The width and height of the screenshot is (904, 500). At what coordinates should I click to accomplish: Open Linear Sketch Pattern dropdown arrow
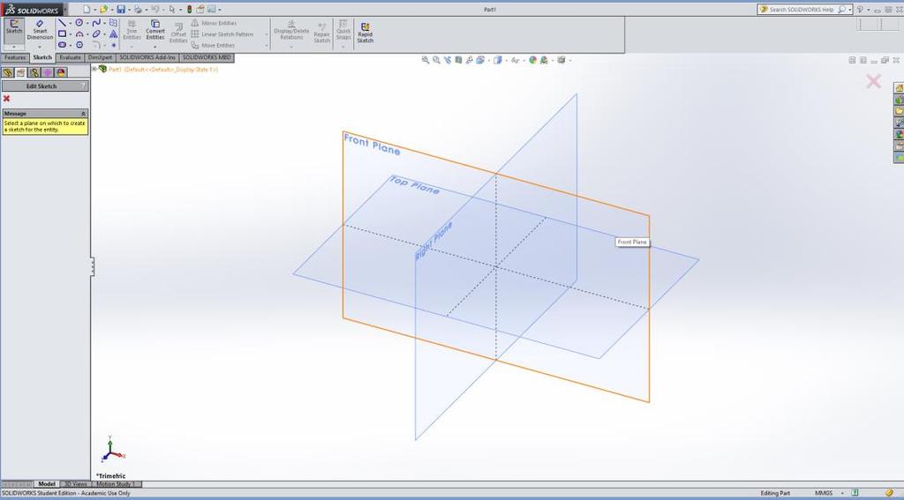coord(267,34)
